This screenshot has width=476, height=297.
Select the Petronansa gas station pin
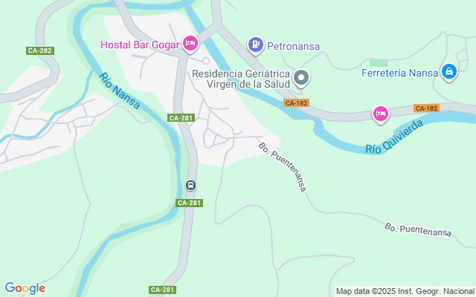tap(256, 45)
